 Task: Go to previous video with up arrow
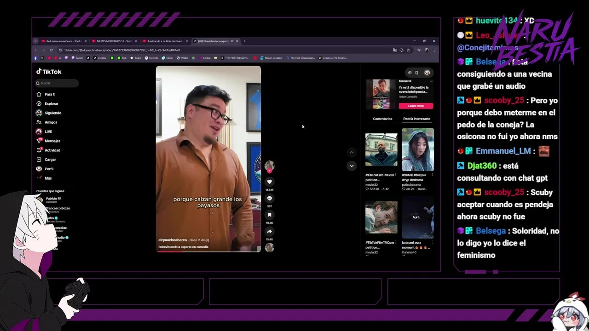tap(352, 152)
